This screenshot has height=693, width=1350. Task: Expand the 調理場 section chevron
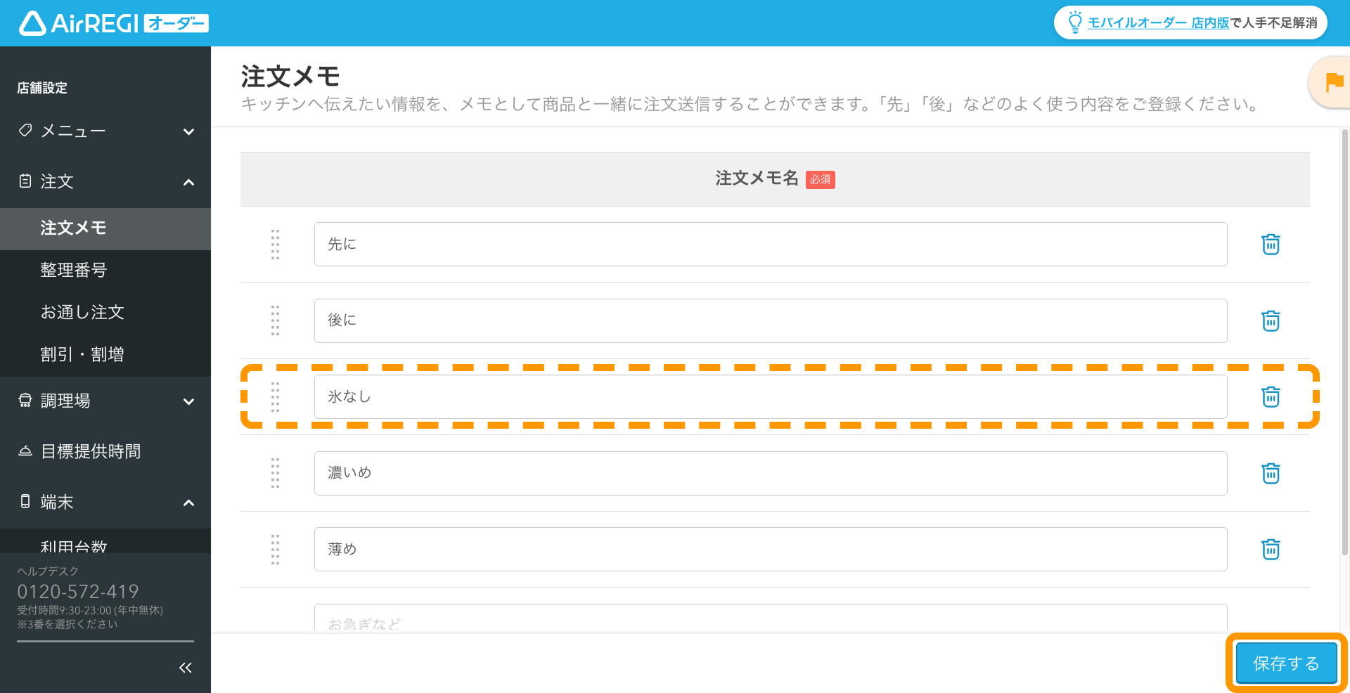point(188,401)
